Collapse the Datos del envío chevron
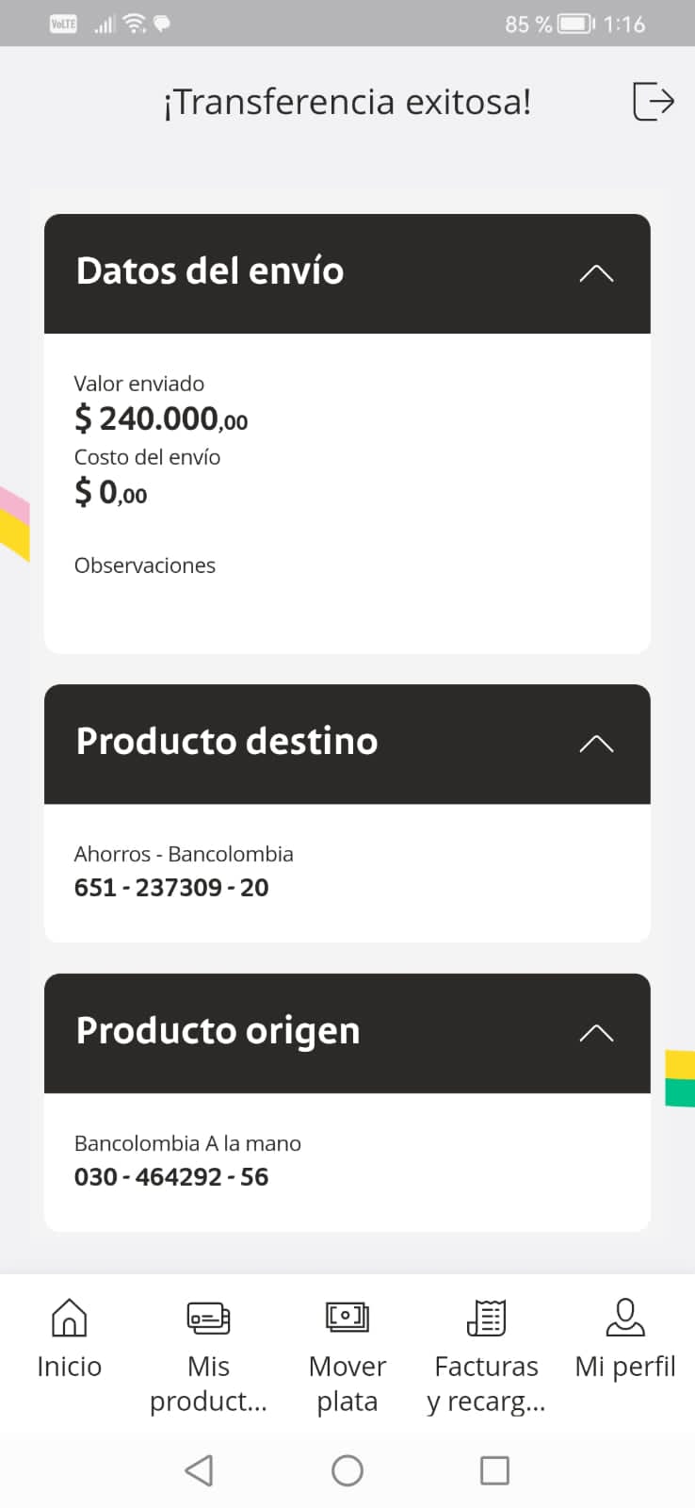 (596, 273)
